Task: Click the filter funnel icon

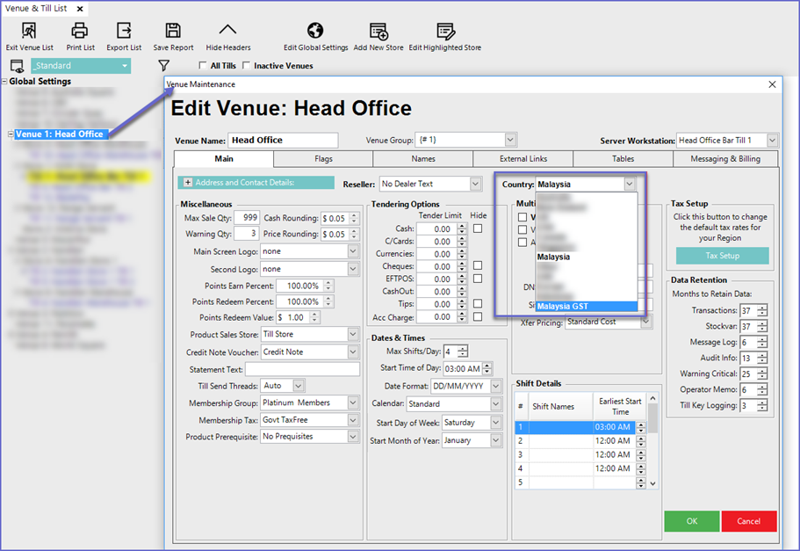Action: [x=163, y=66]
